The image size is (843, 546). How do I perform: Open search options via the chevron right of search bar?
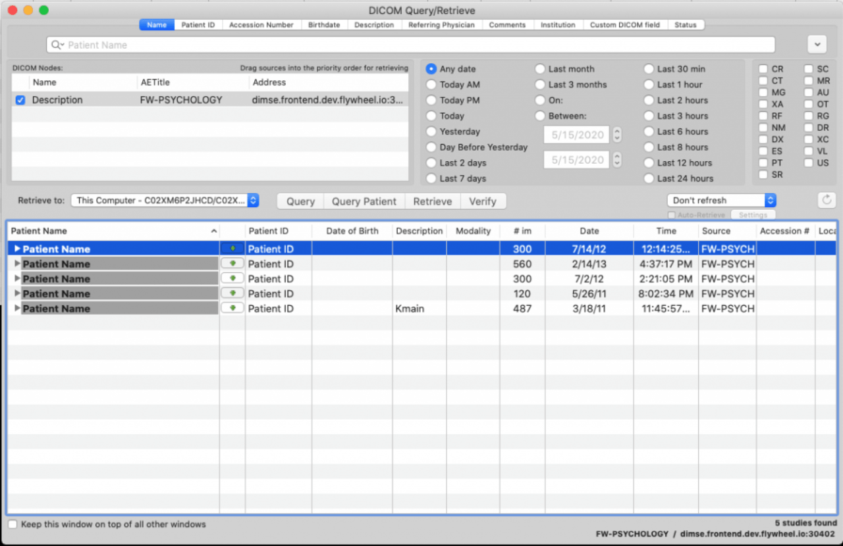[x=817, y=44]
